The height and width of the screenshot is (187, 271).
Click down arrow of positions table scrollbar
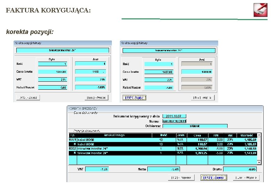[259, 162]
